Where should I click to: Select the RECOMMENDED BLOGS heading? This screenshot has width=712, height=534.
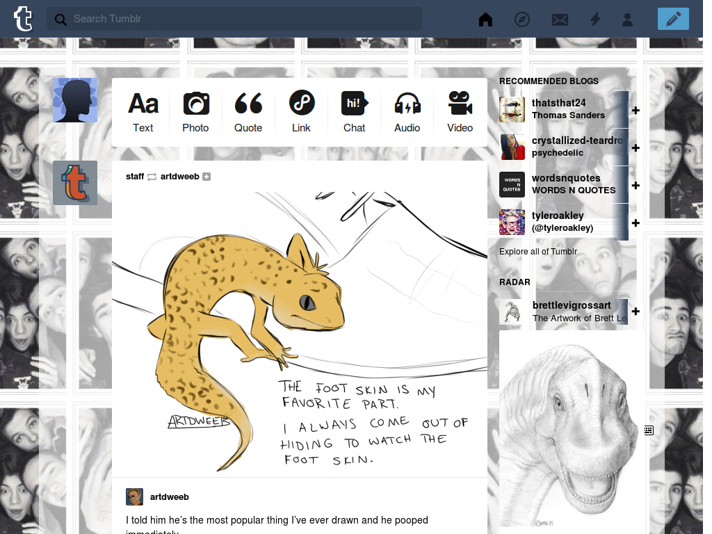point(549,81)
